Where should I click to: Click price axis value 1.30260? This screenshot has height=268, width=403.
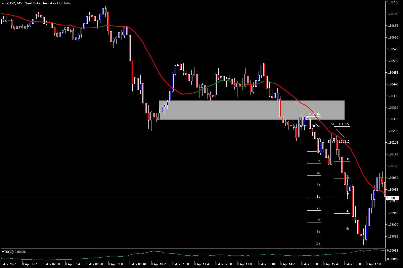point(392,131)
